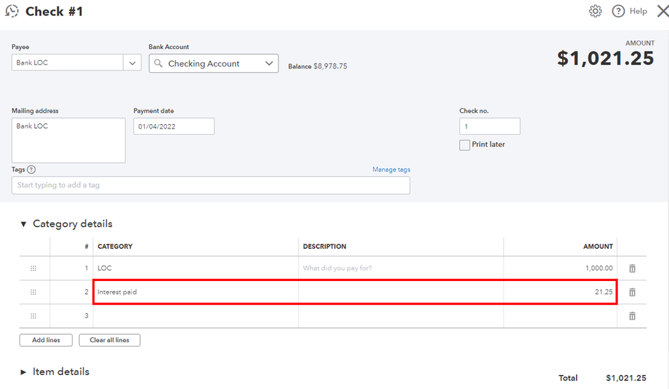Click the Add lines button
This screenshot has height=389, width=669.
pyautogui.click(x=46, y=340)
